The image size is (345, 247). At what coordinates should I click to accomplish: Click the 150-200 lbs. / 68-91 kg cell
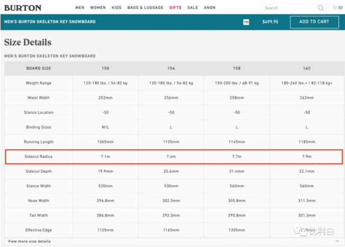point(237,83)
